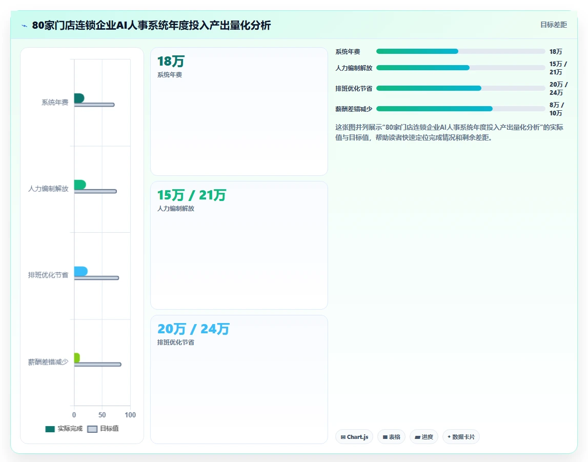Click the 薪酬差错减少 lime bar in chart
The image size is (588, 462).
click(x=77, y=358)
